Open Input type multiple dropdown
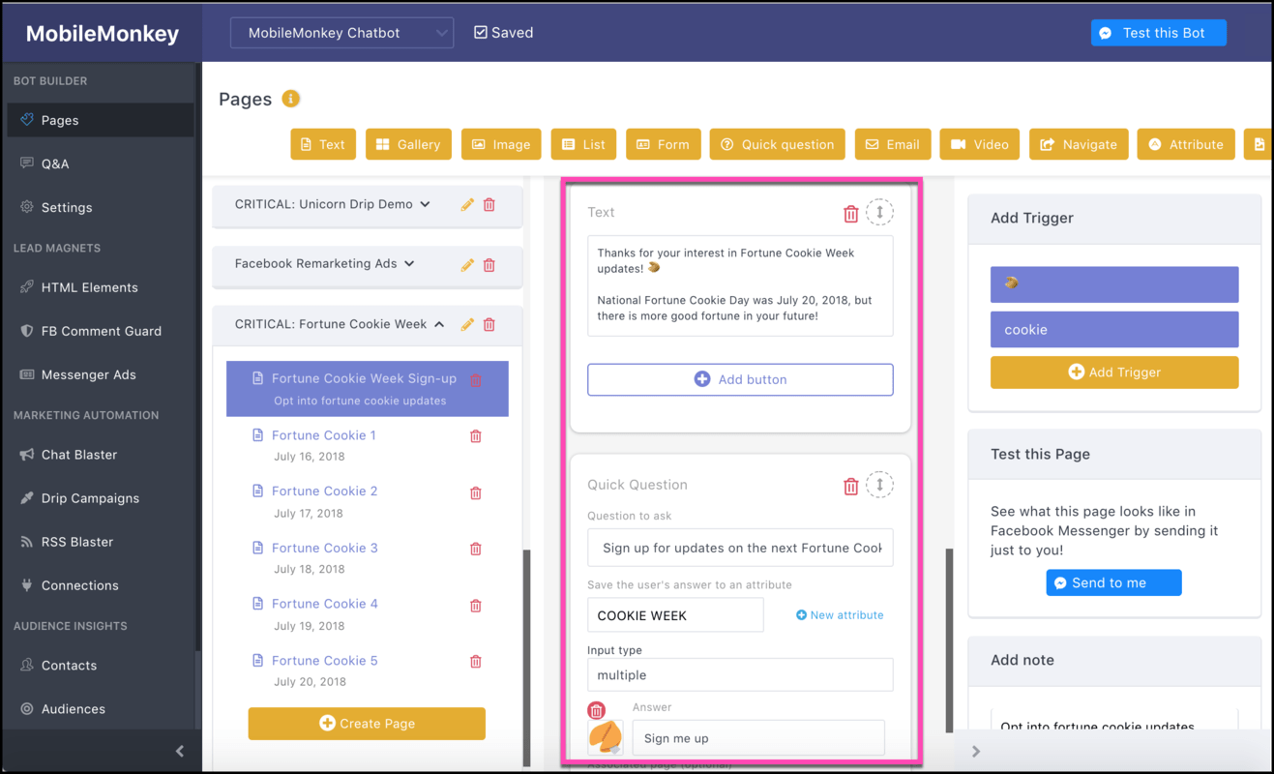 [740, 675]
